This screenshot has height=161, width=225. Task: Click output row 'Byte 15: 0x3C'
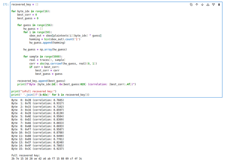click(37, 149)
